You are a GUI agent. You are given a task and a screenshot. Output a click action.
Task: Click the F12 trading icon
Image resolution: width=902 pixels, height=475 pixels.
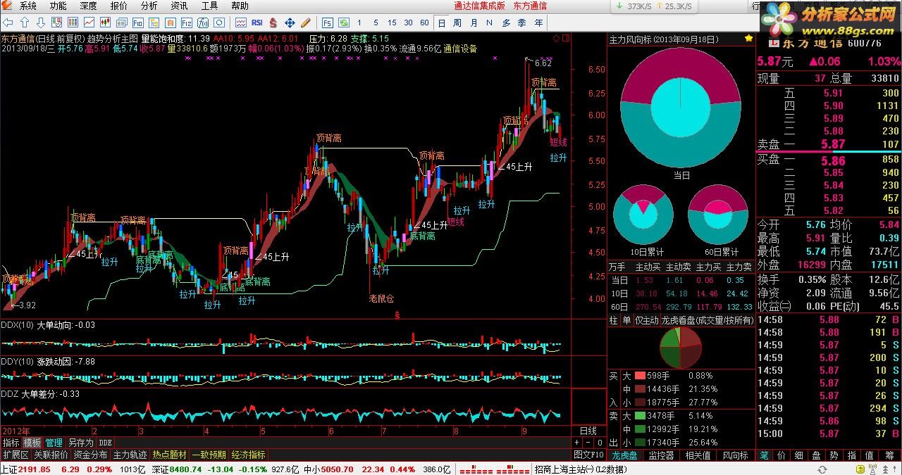coord(187,23)
